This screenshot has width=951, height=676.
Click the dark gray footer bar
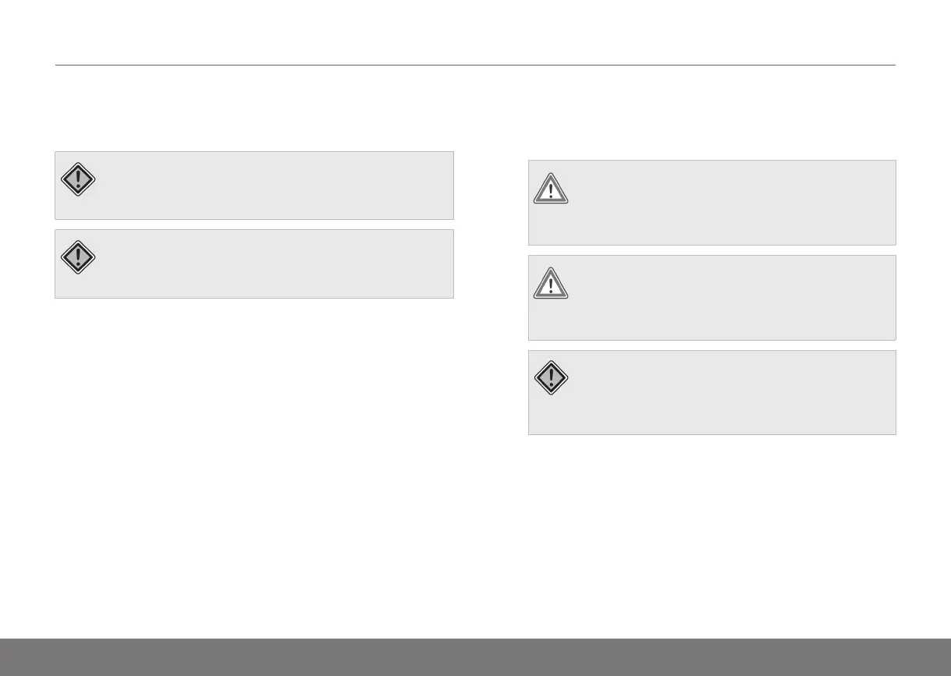(475, 657)
